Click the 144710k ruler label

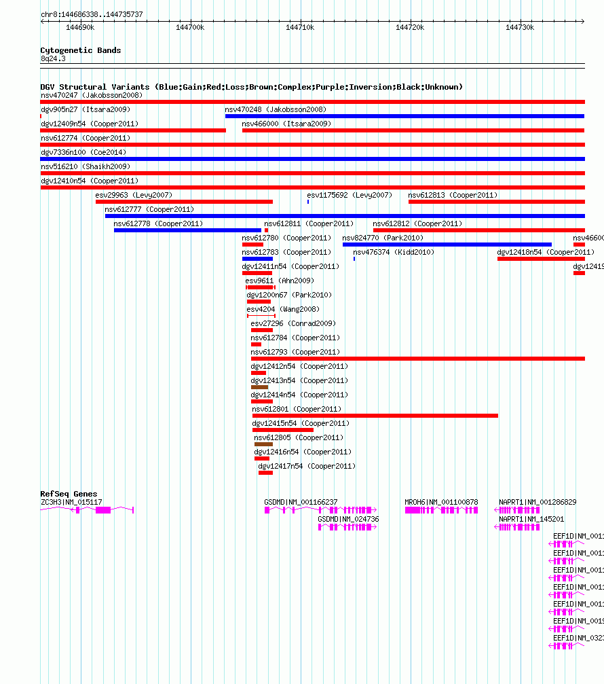coord(300,27)
